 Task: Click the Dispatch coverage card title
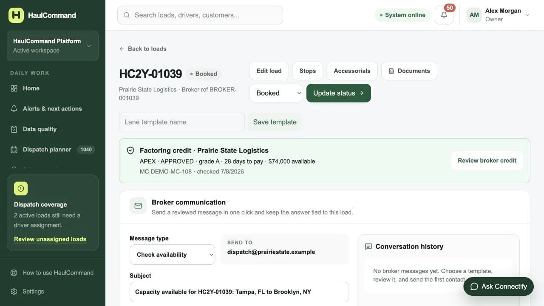coord(40,204)
